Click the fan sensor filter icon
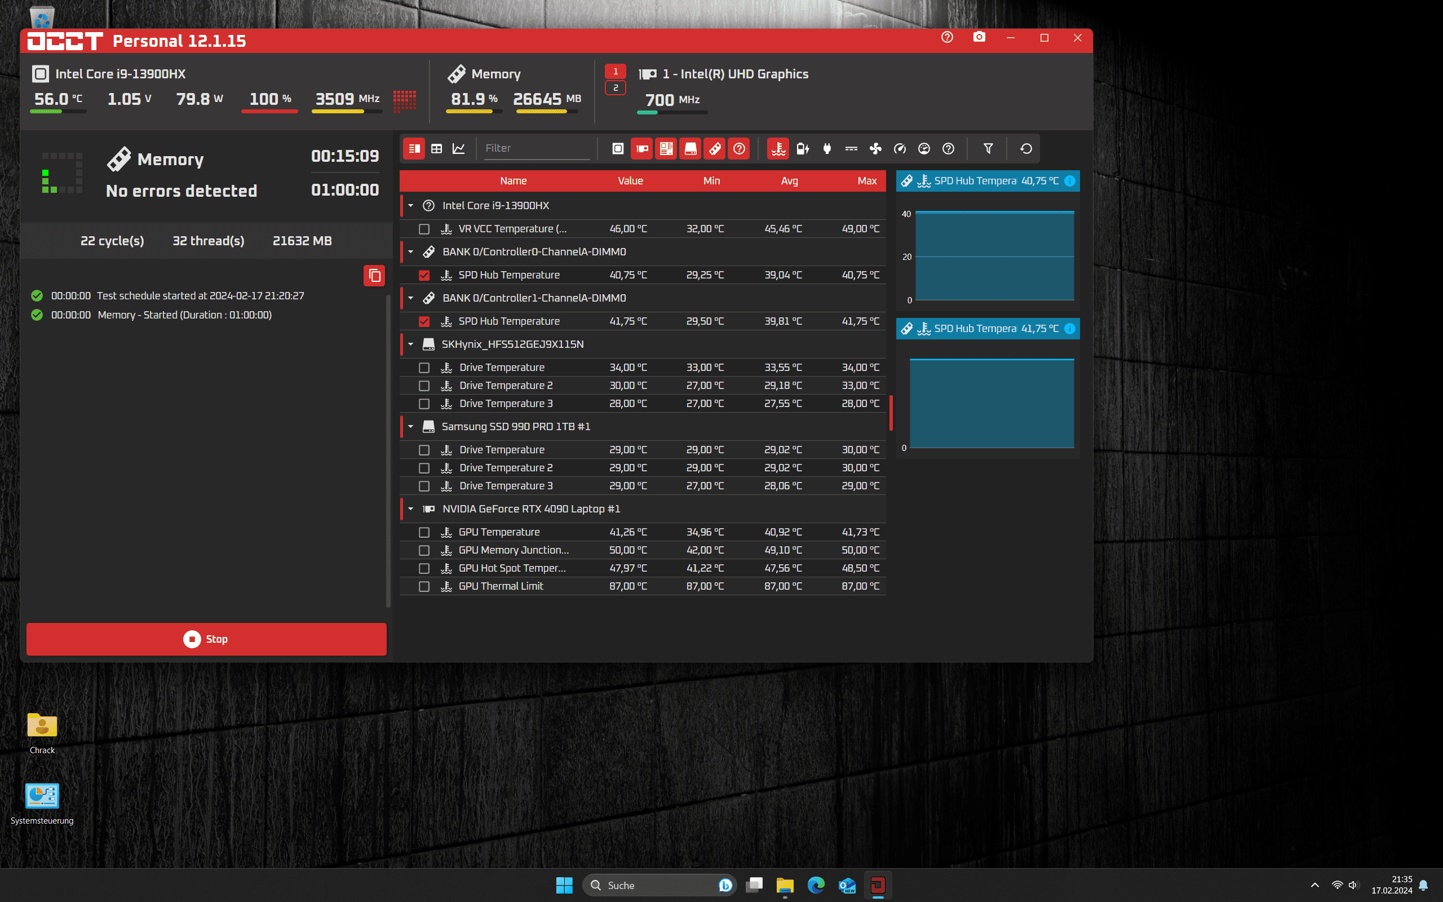 pyautogui.click(x=875, y=148)
